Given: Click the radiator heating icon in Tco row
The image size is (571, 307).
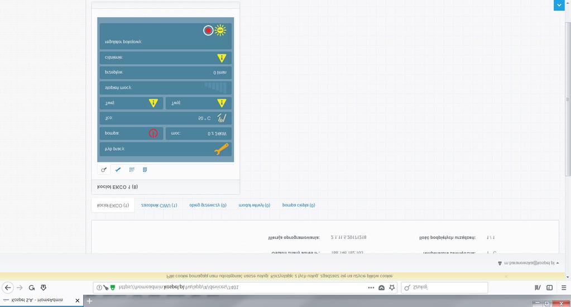Looking at the screenshot, I should click(x=222, y=118).
